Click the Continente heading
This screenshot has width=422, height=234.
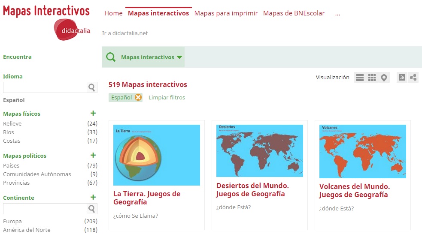point(18,198)
